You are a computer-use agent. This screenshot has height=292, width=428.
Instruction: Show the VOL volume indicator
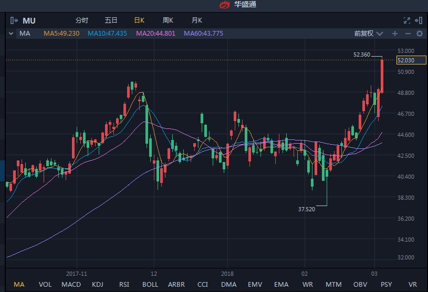(45, 285)
